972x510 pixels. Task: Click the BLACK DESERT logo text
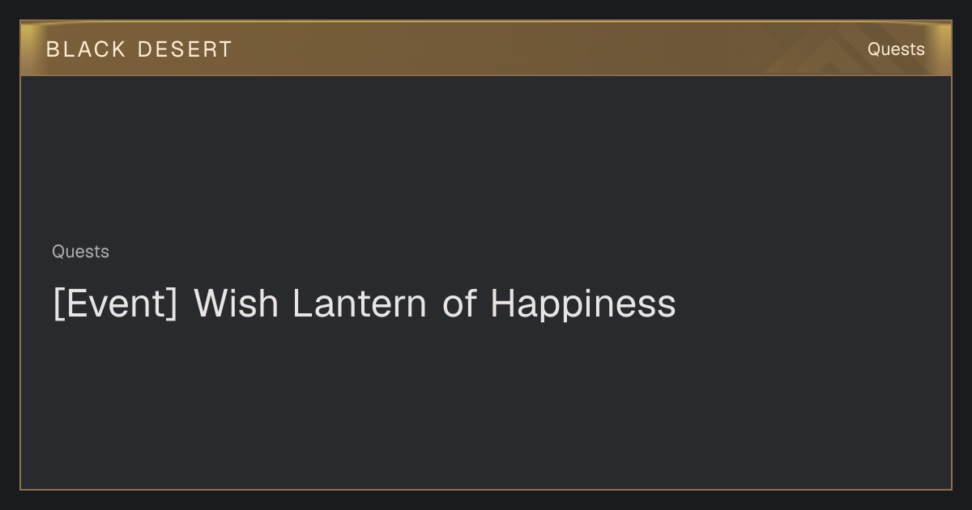pyautogui.click(x=139, y=49)
